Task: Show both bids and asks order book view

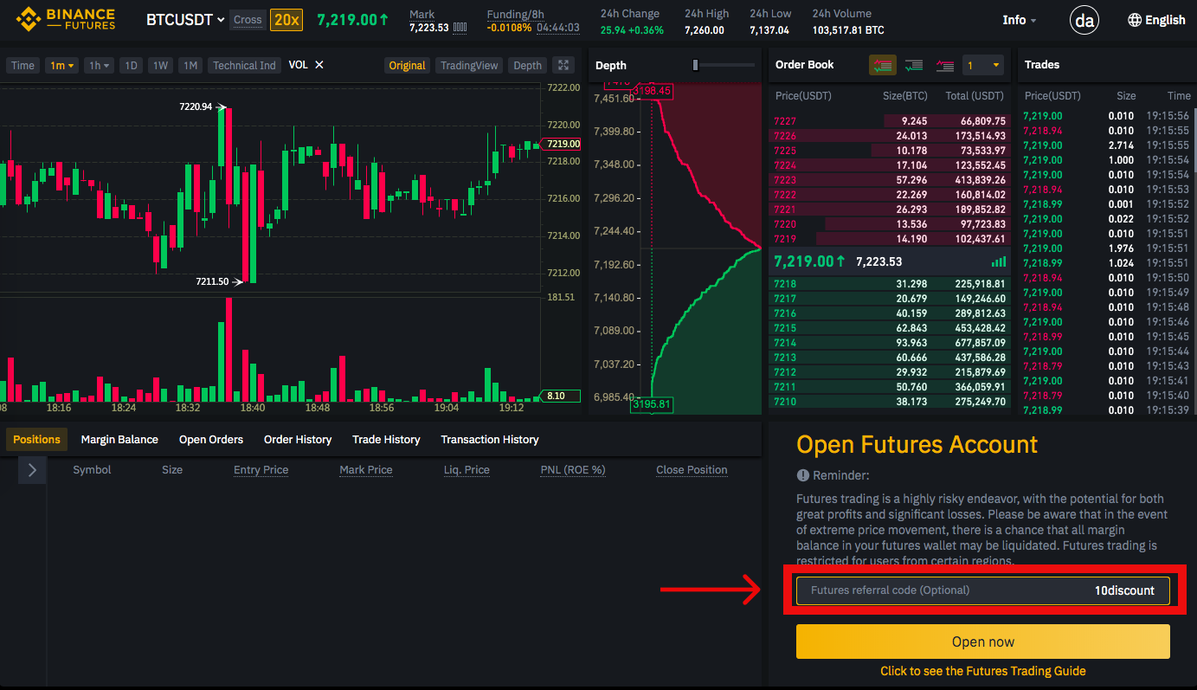Action: (883, 66)
